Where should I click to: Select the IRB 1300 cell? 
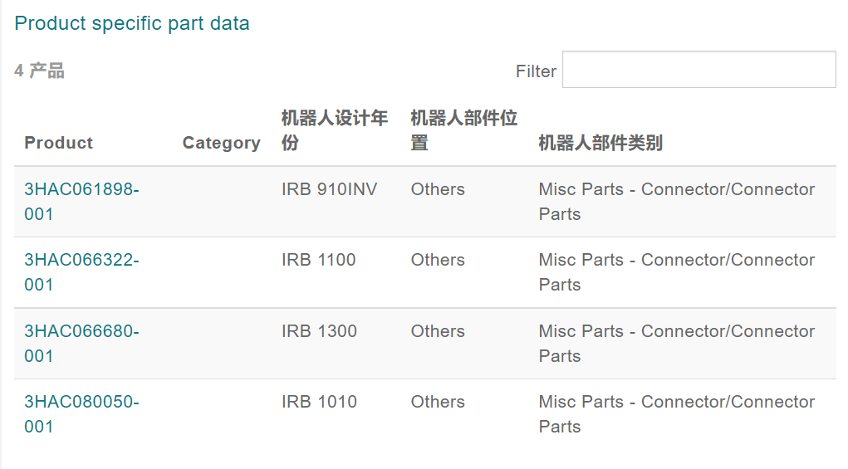pos(319,330)
